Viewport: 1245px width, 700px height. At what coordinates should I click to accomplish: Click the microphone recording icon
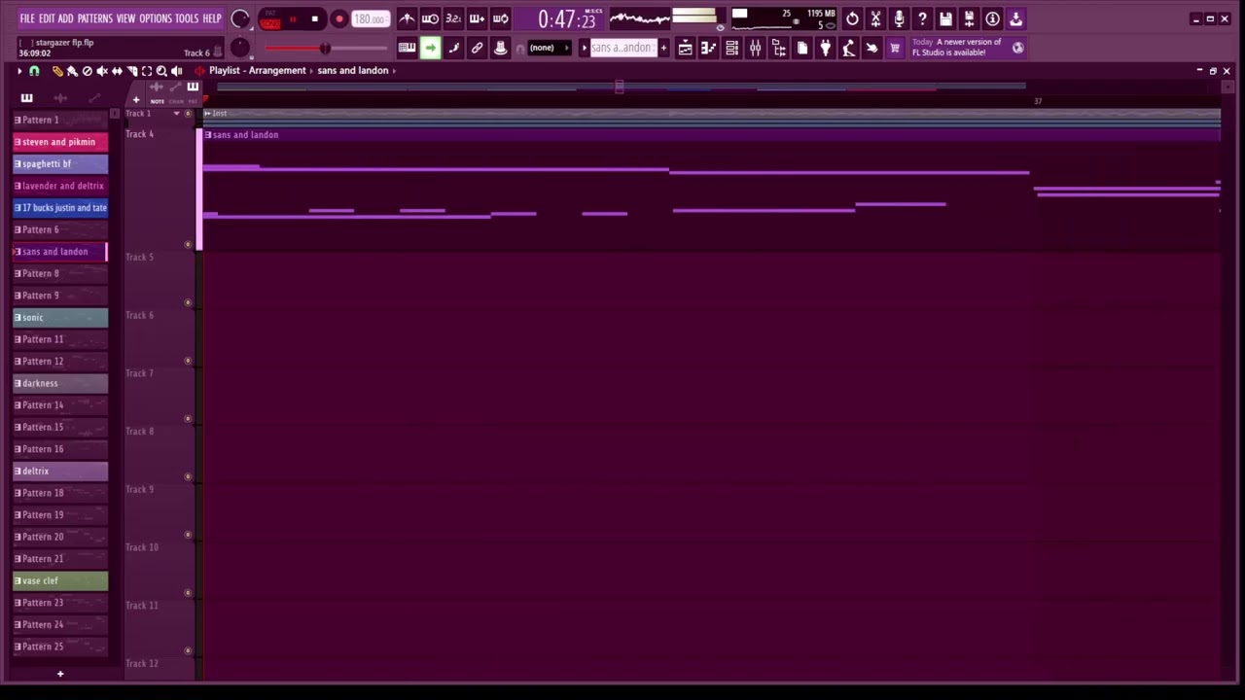click(899, 18)
